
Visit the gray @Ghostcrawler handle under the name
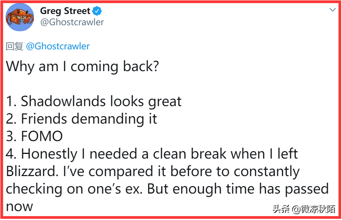72,22
